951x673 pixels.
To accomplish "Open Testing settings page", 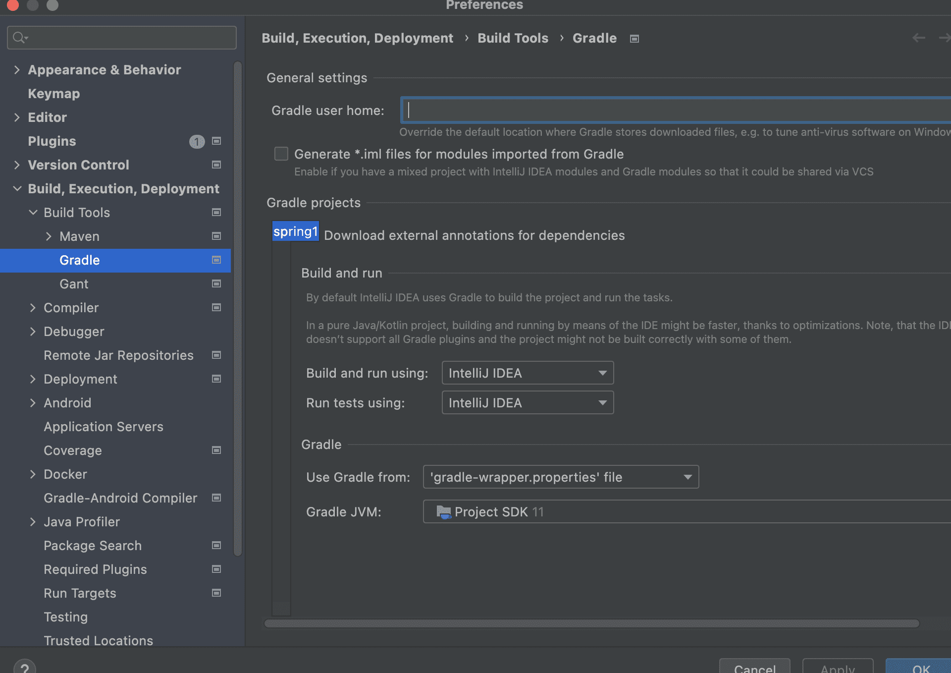I will (65, 617).
